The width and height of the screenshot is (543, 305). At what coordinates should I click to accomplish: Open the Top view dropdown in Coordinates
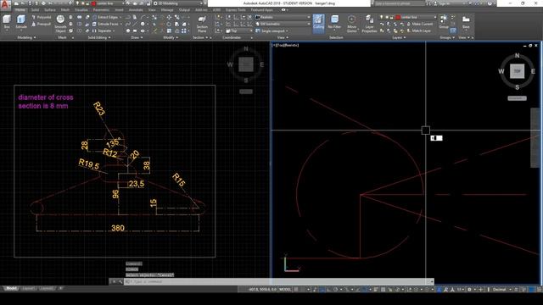click(240, 30)
